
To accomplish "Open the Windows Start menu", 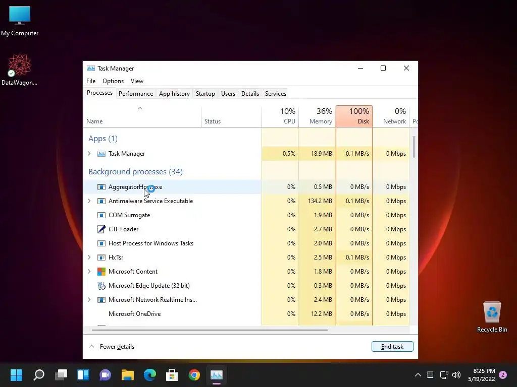I will [16, 375].
